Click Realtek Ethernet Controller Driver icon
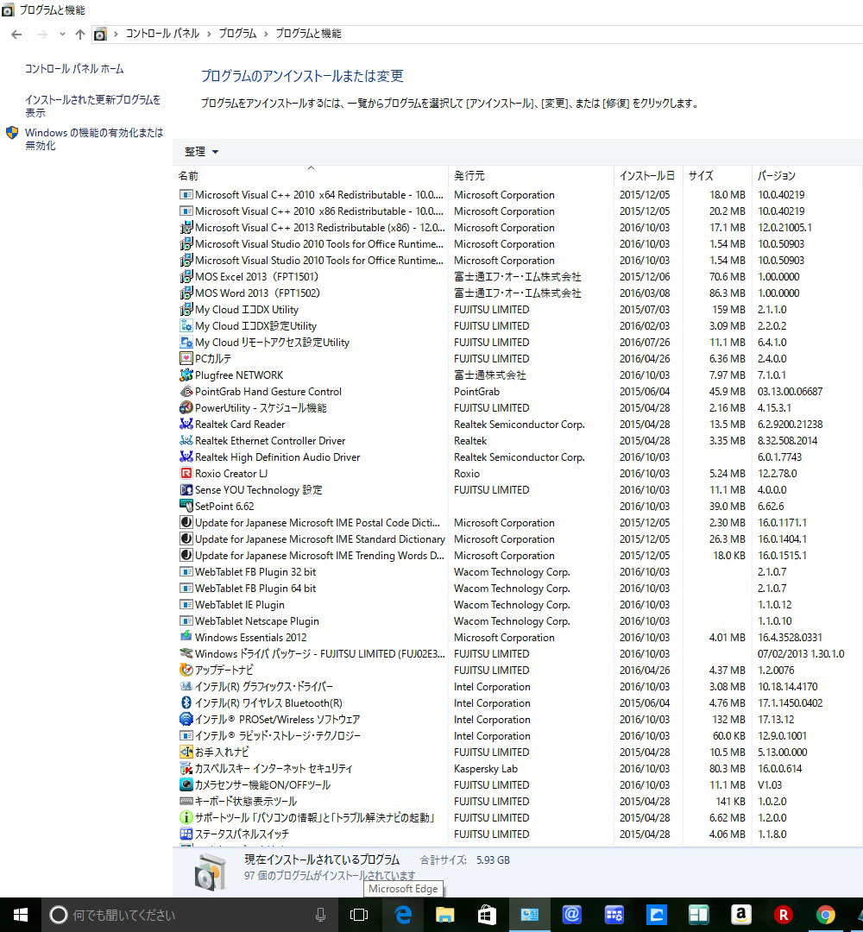Viewport: 863px width, 932px height. pos(186,440)
